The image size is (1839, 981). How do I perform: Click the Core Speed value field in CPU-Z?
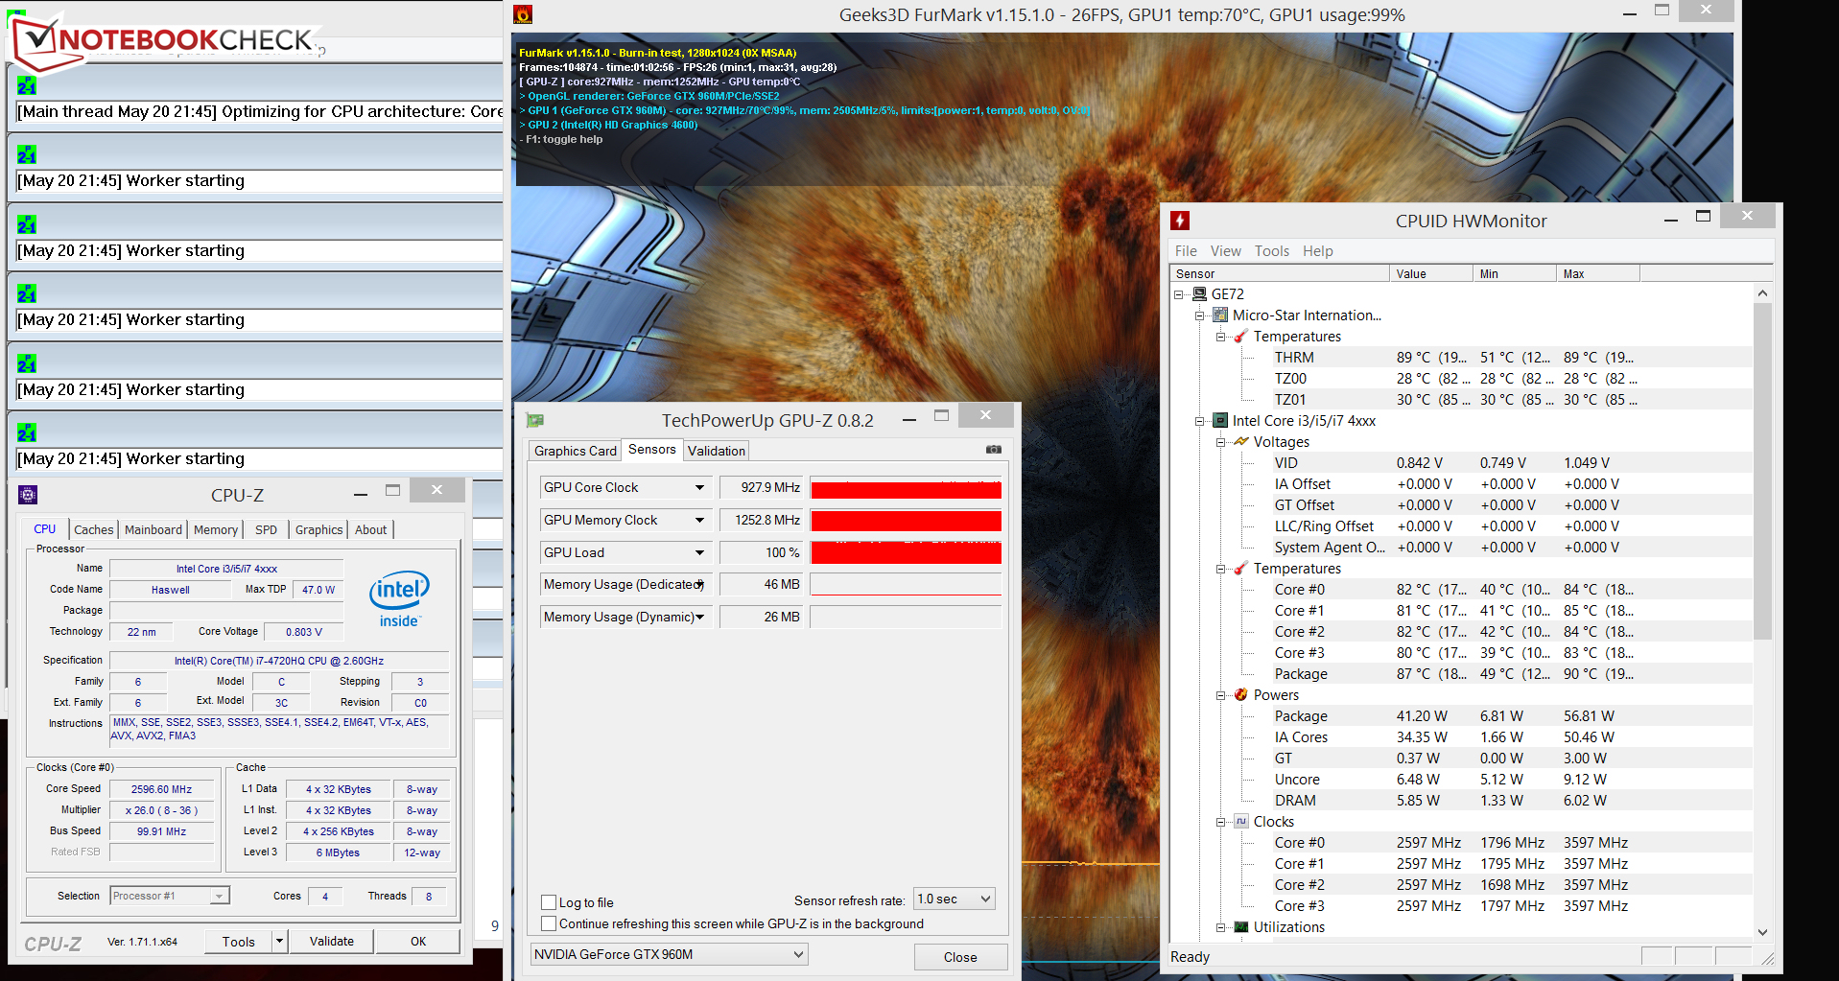pyautogui.click(x=161, y=789)
